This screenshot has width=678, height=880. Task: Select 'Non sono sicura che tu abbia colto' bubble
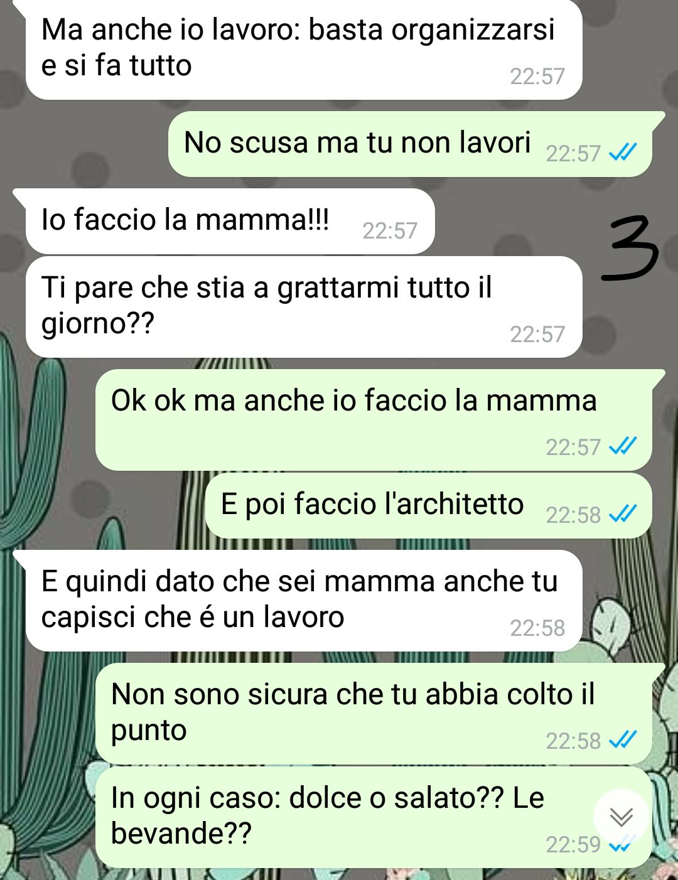coord(374,714)
